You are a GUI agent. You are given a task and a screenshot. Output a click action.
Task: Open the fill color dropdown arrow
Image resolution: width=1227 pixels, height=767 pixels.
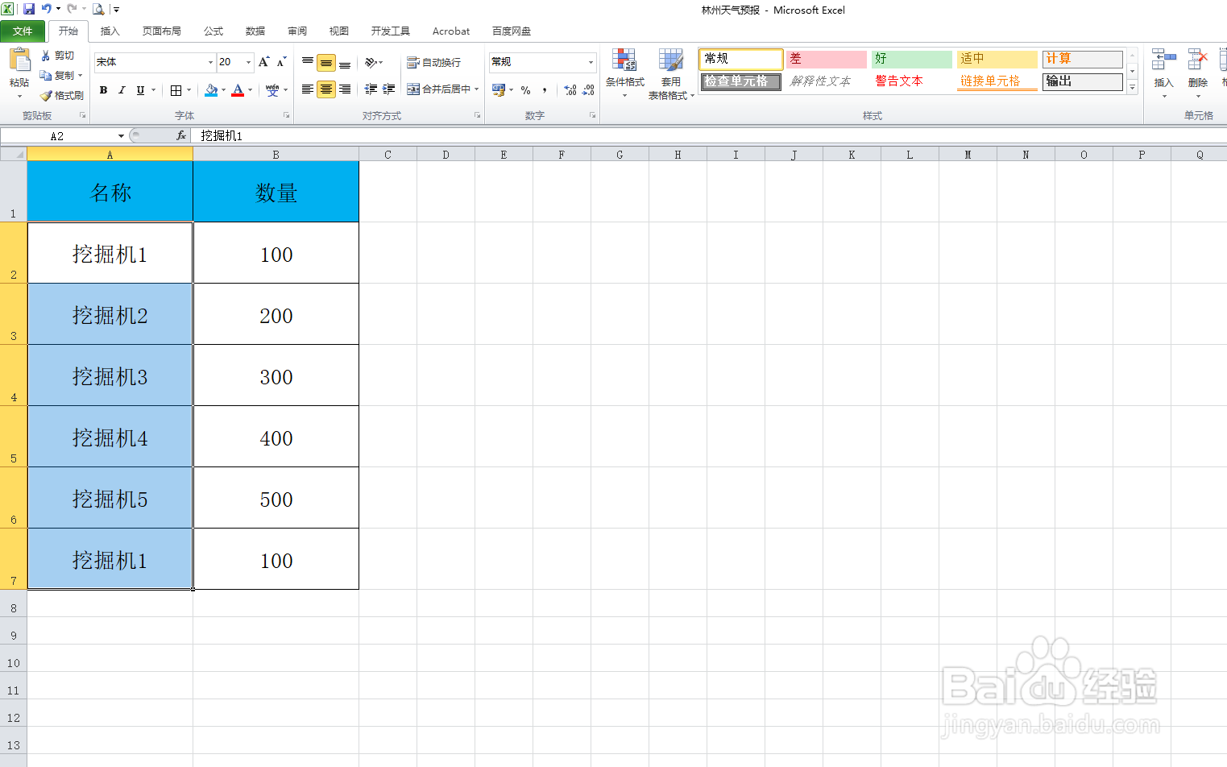pyautogui.click(x=223, y=90)
